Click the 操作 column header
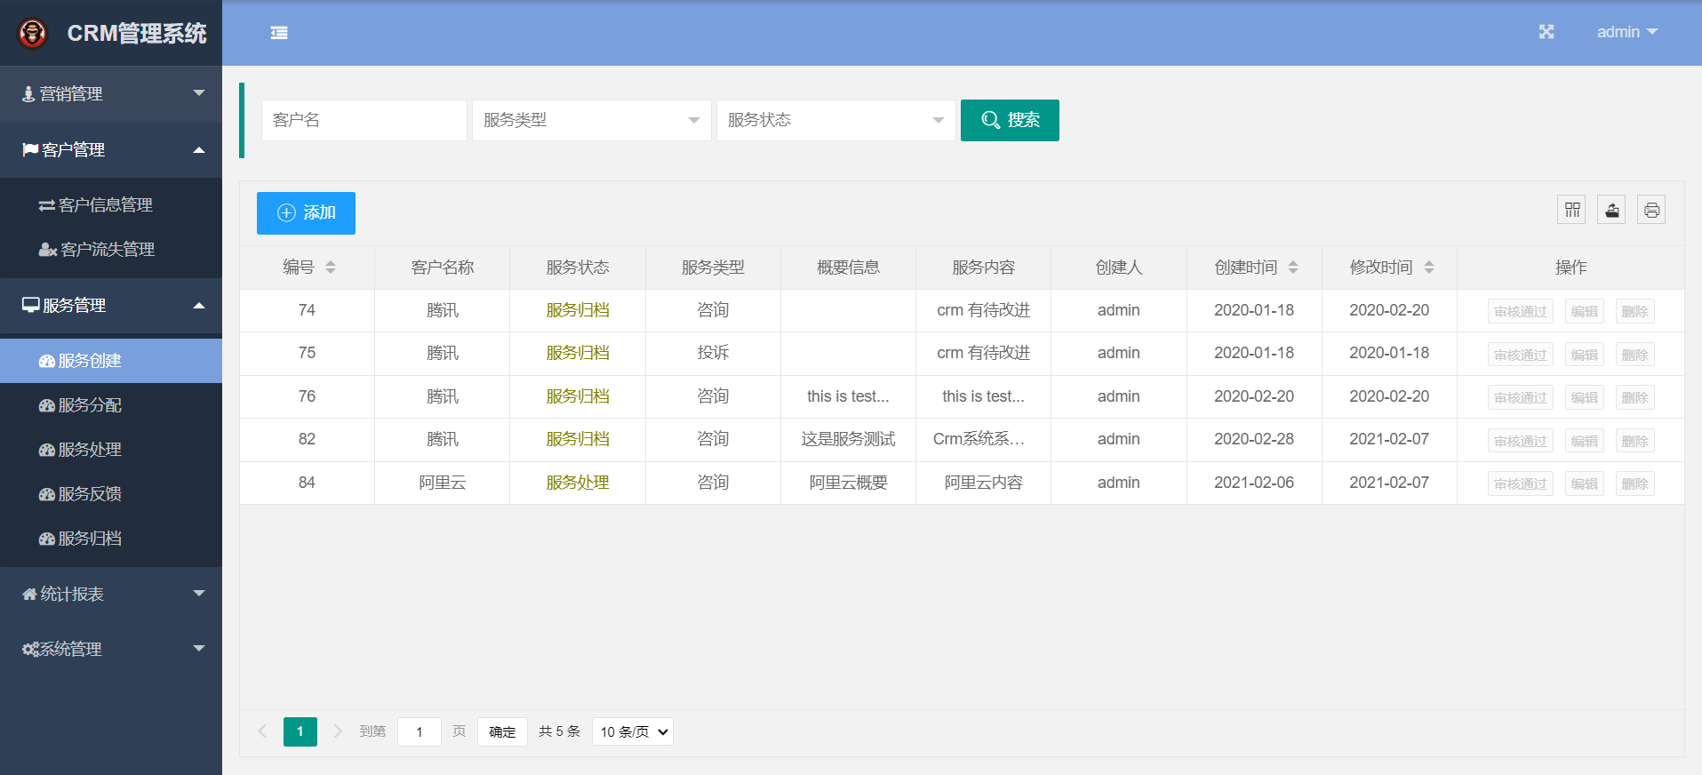1702x775 pixels. [1571, 268]
